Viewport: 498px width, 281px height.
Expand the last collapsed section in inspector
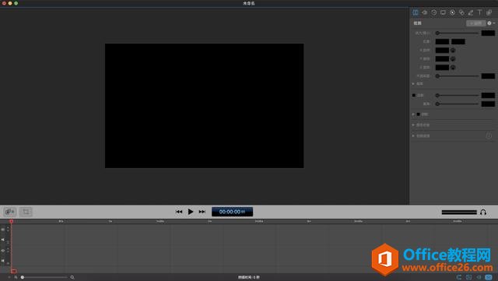413,135
